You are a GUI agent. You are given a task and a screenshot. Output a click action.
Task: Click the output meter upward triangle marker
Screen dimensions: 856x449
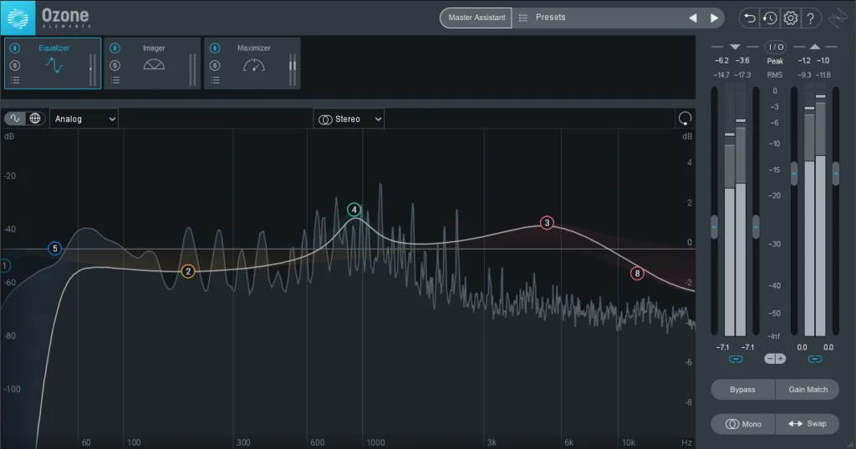pos(815,47)
